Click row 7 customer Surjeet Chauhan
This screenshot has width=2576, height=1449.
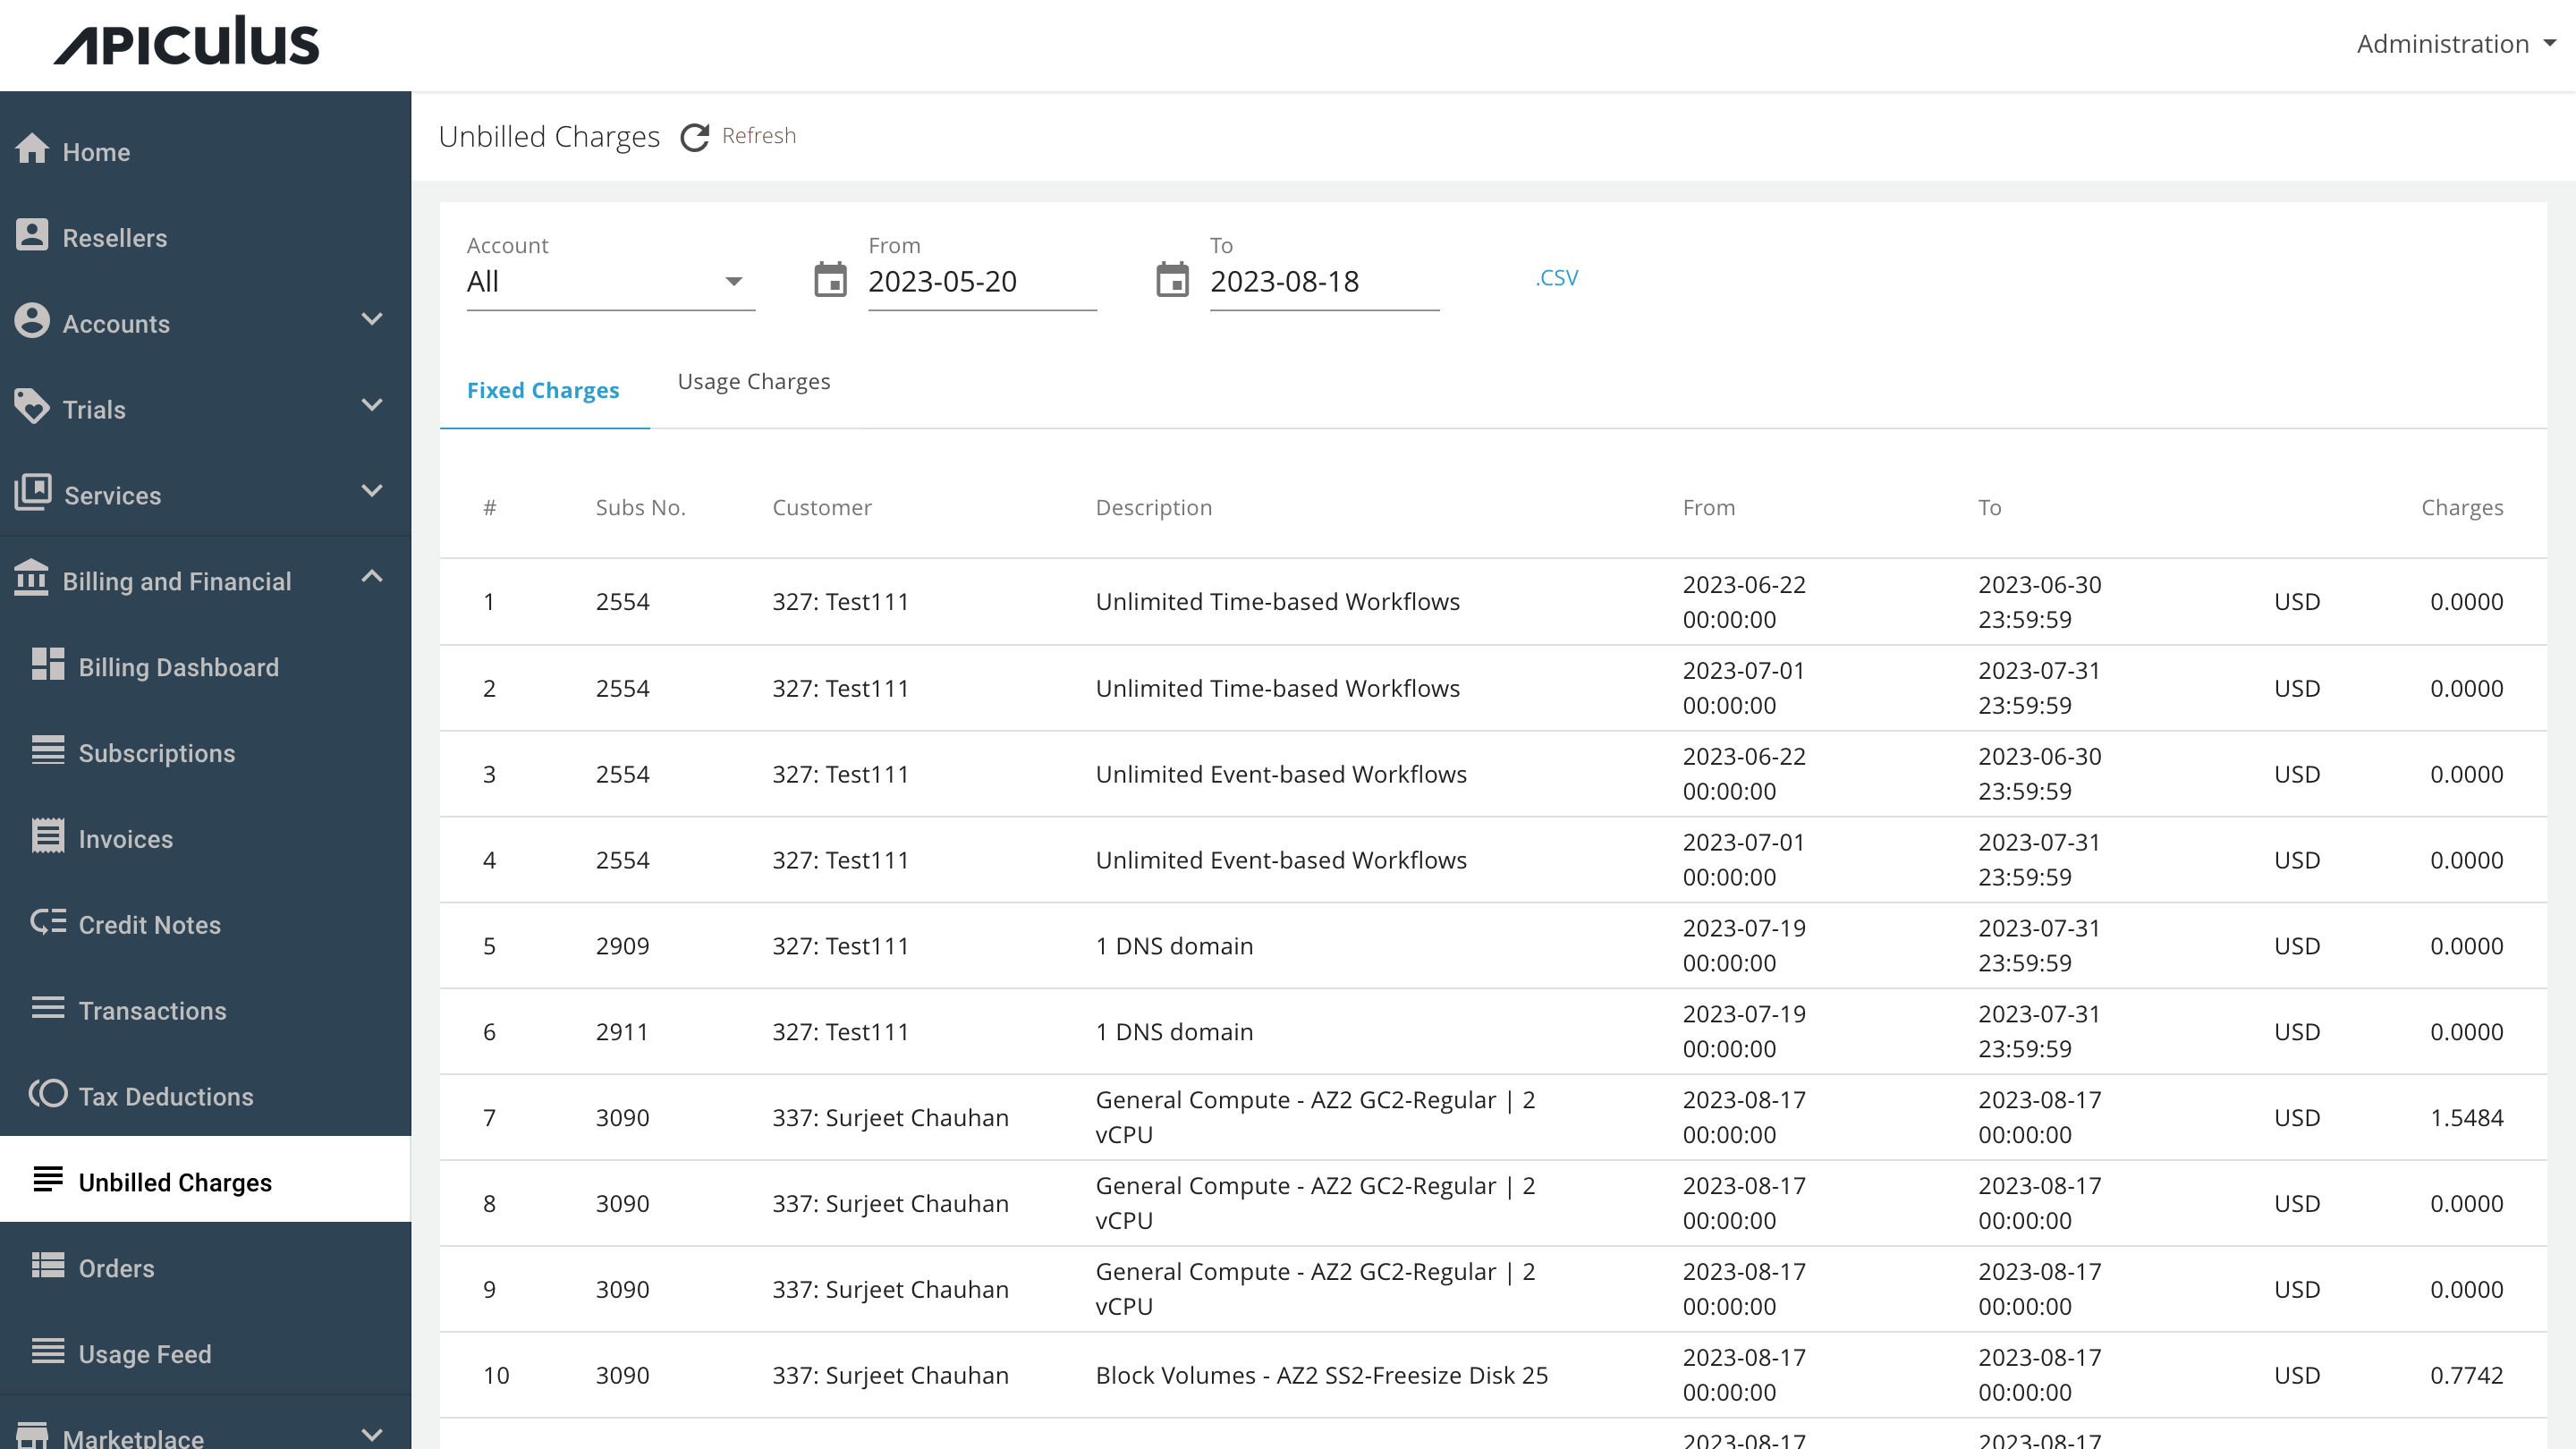pos(890,1118)
